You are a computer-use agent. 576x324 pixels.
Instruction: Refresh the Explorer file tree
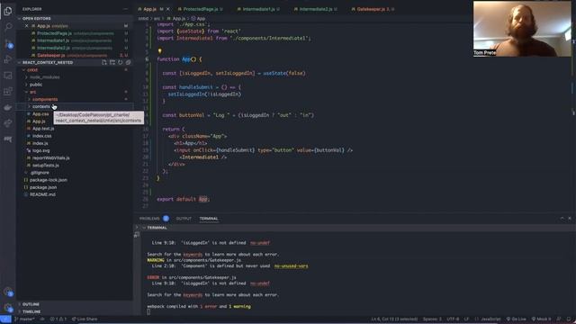pos(120,62)
